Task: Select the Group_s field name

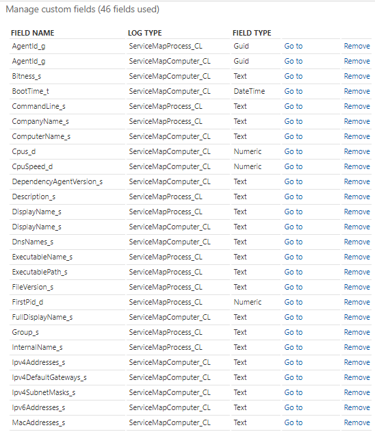Action: pos(25,332)
